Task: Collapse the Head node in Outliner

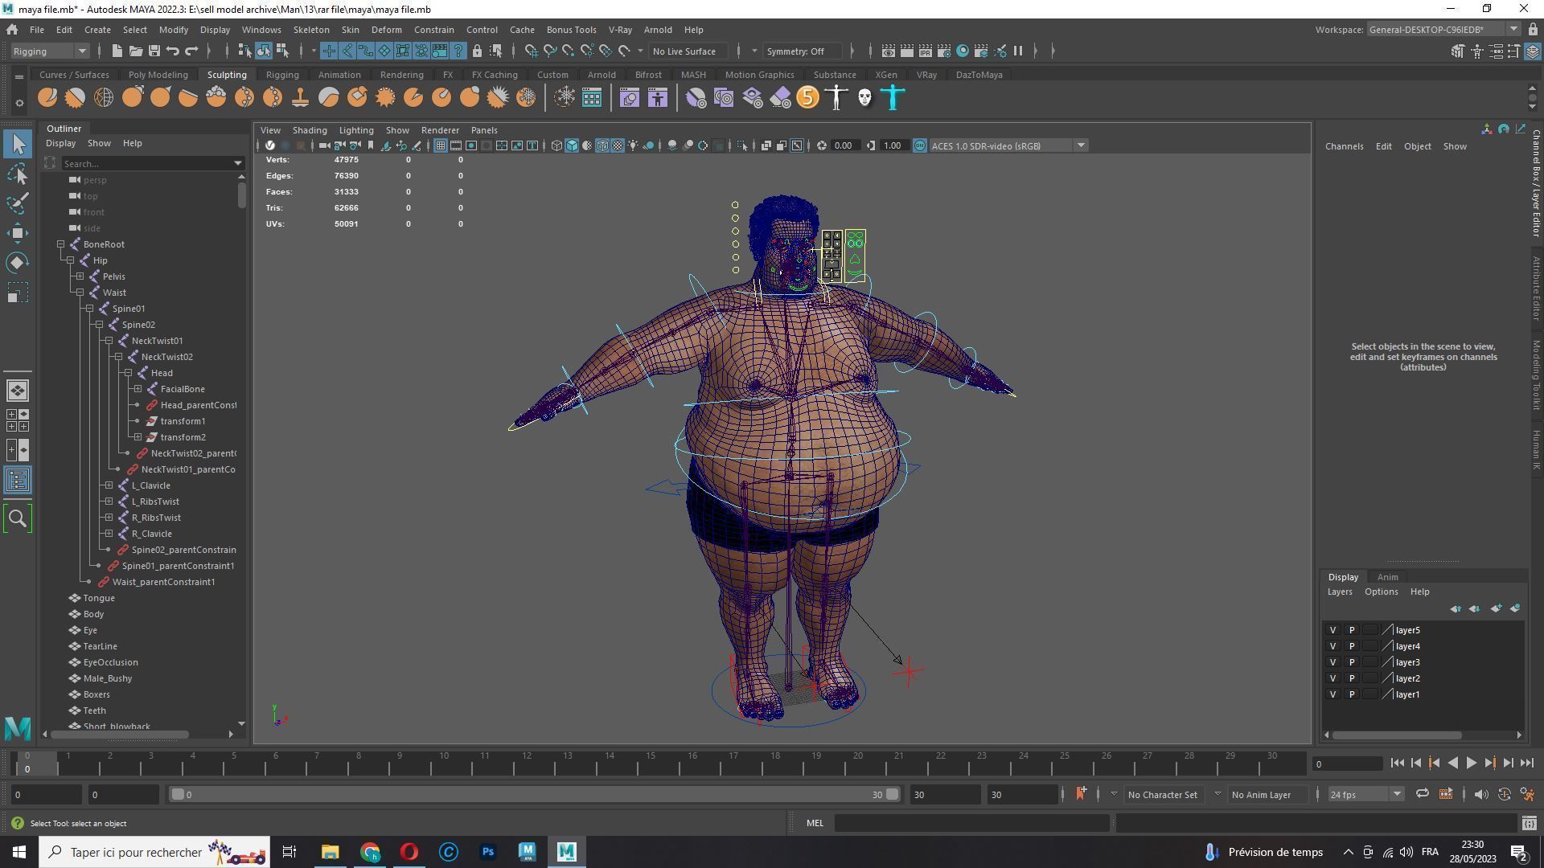Action: point(129,373)
